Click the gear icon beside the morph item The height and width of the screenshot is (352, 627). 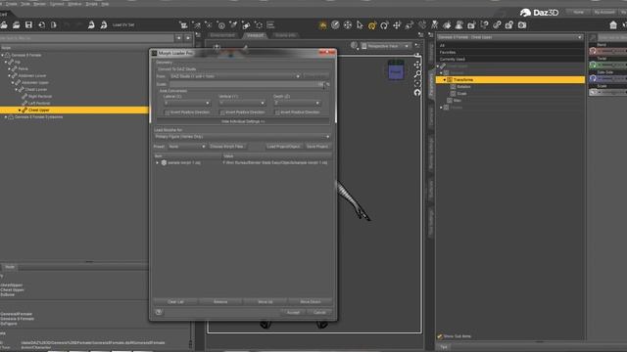[x=164, y=163]
